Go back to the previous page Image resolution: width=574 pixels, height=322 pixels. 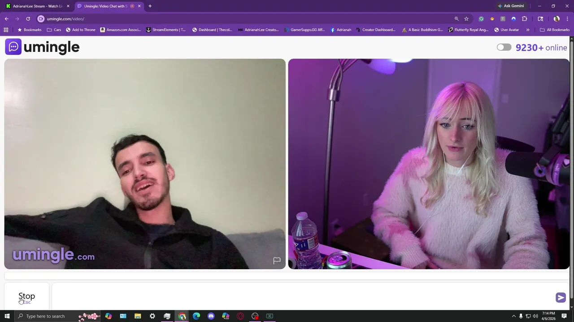coord(7,19)
